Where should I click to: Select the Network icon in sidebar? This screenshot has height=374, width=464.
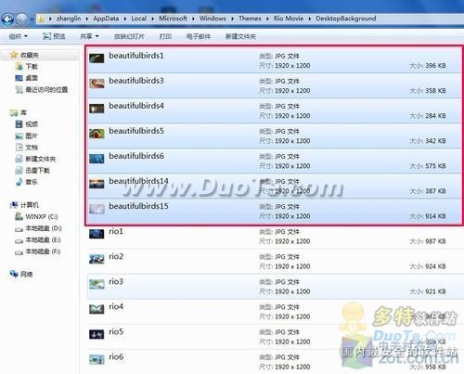pos(14,274)
